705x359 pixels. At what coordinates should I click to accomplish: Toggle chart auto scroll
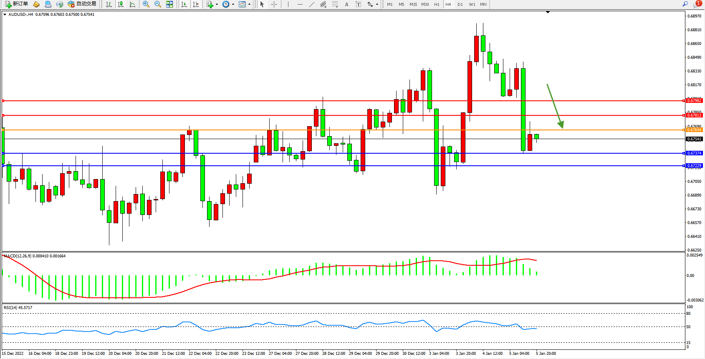point(184,4)
